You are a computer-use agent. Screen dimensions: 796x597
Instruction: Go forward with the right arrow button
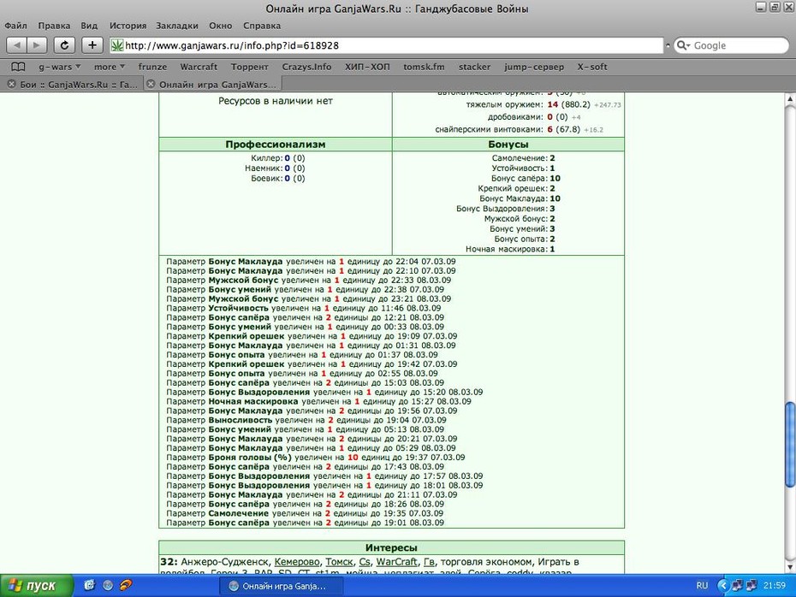[x=37, y=45]
